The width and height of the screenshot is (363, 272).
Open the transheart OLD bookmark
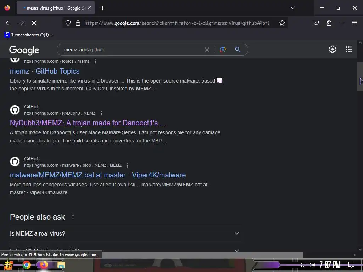tap(29, 35)
